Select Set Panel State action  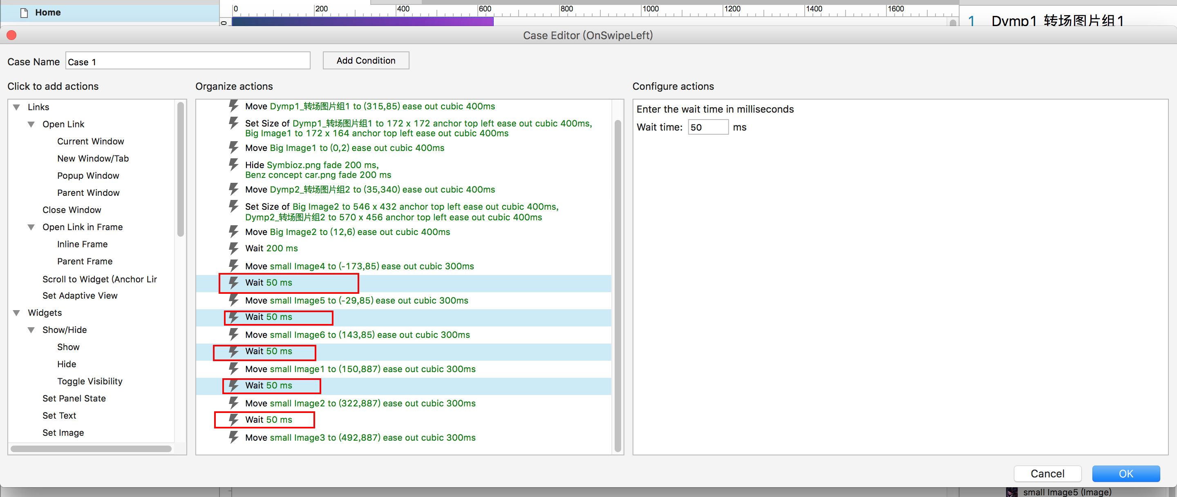[x=74, y=398]
